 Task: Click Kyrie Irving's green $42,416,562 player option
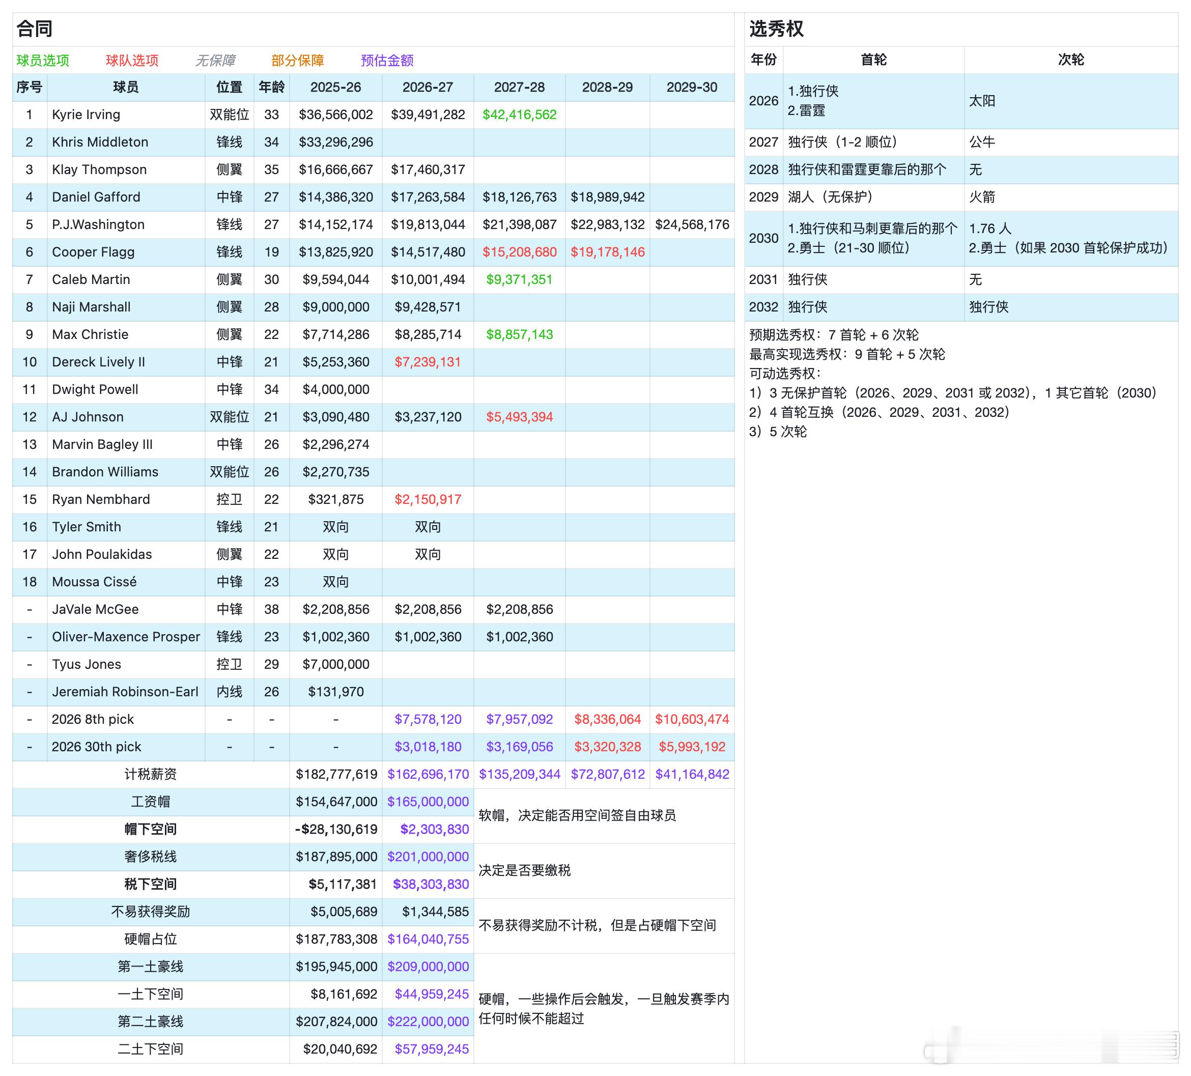pyautogui.click(x=519, y=115)
